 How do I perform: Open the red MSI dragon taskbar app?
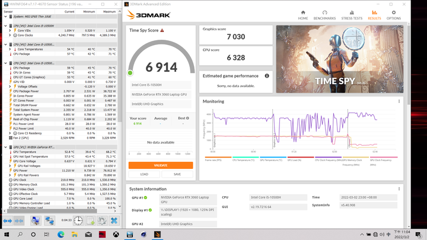[102, 234]
